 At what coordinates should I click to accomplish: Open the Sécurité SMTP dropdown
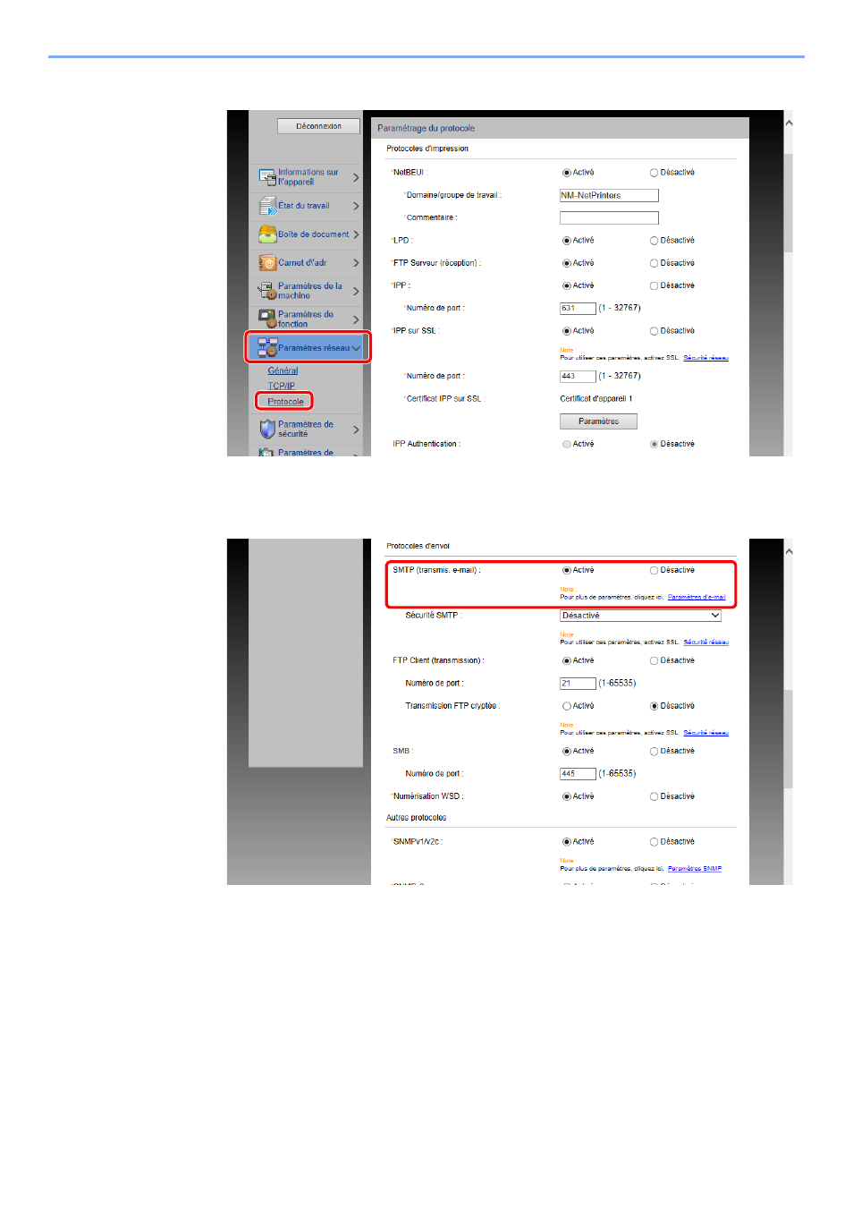click(640, 616)
